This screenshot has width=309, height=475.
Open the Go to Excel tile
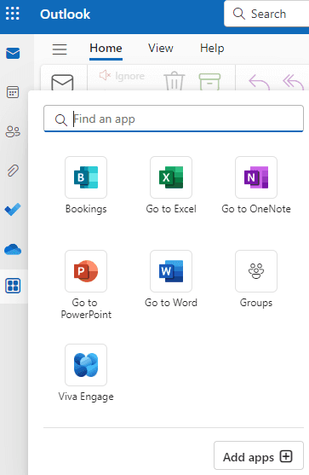coord(171,186)
